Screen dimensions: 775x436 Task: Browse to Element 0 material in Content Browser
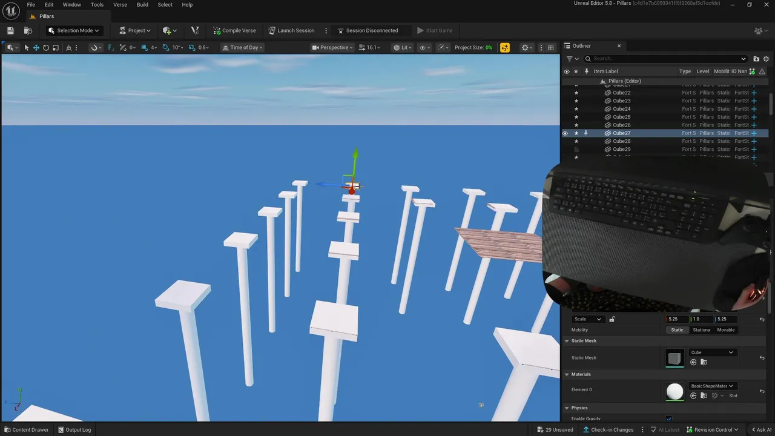(704, 395)
